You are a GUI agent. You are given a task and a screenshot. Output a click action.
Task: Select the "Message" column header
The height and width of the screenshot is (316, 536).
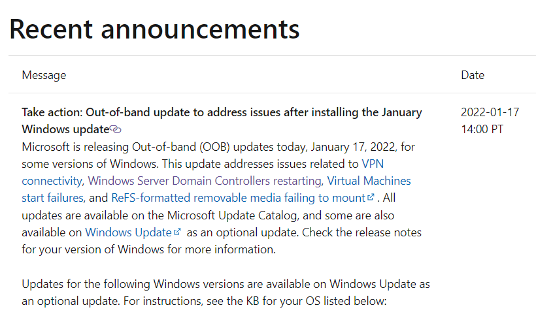pyautogui.click(x=44, y=75)
